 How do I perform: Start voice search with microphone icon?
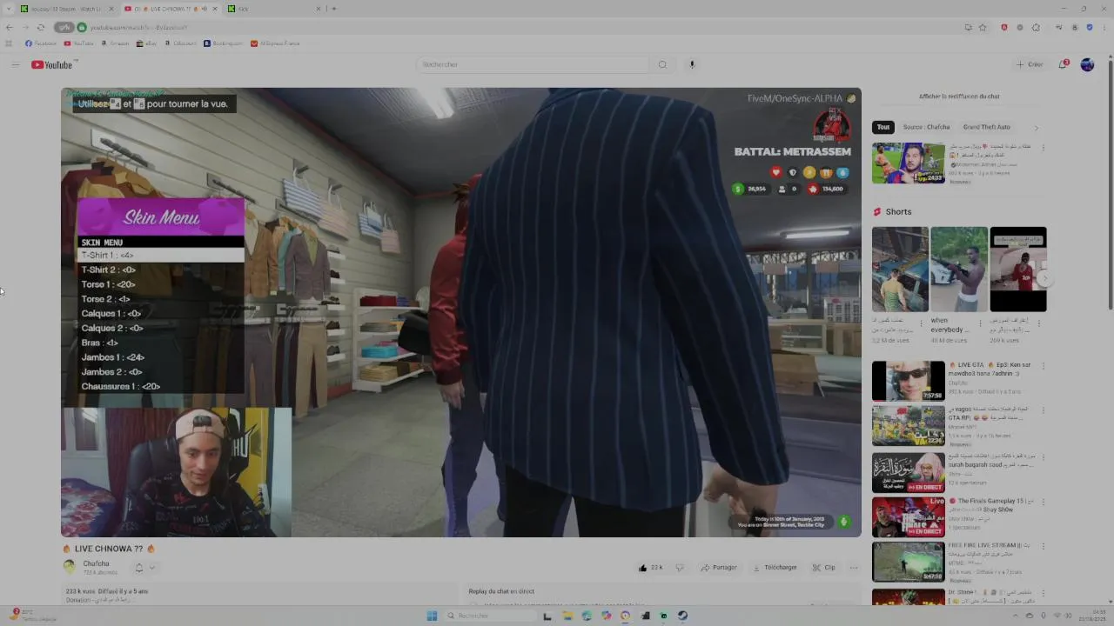tap(692, 64)
